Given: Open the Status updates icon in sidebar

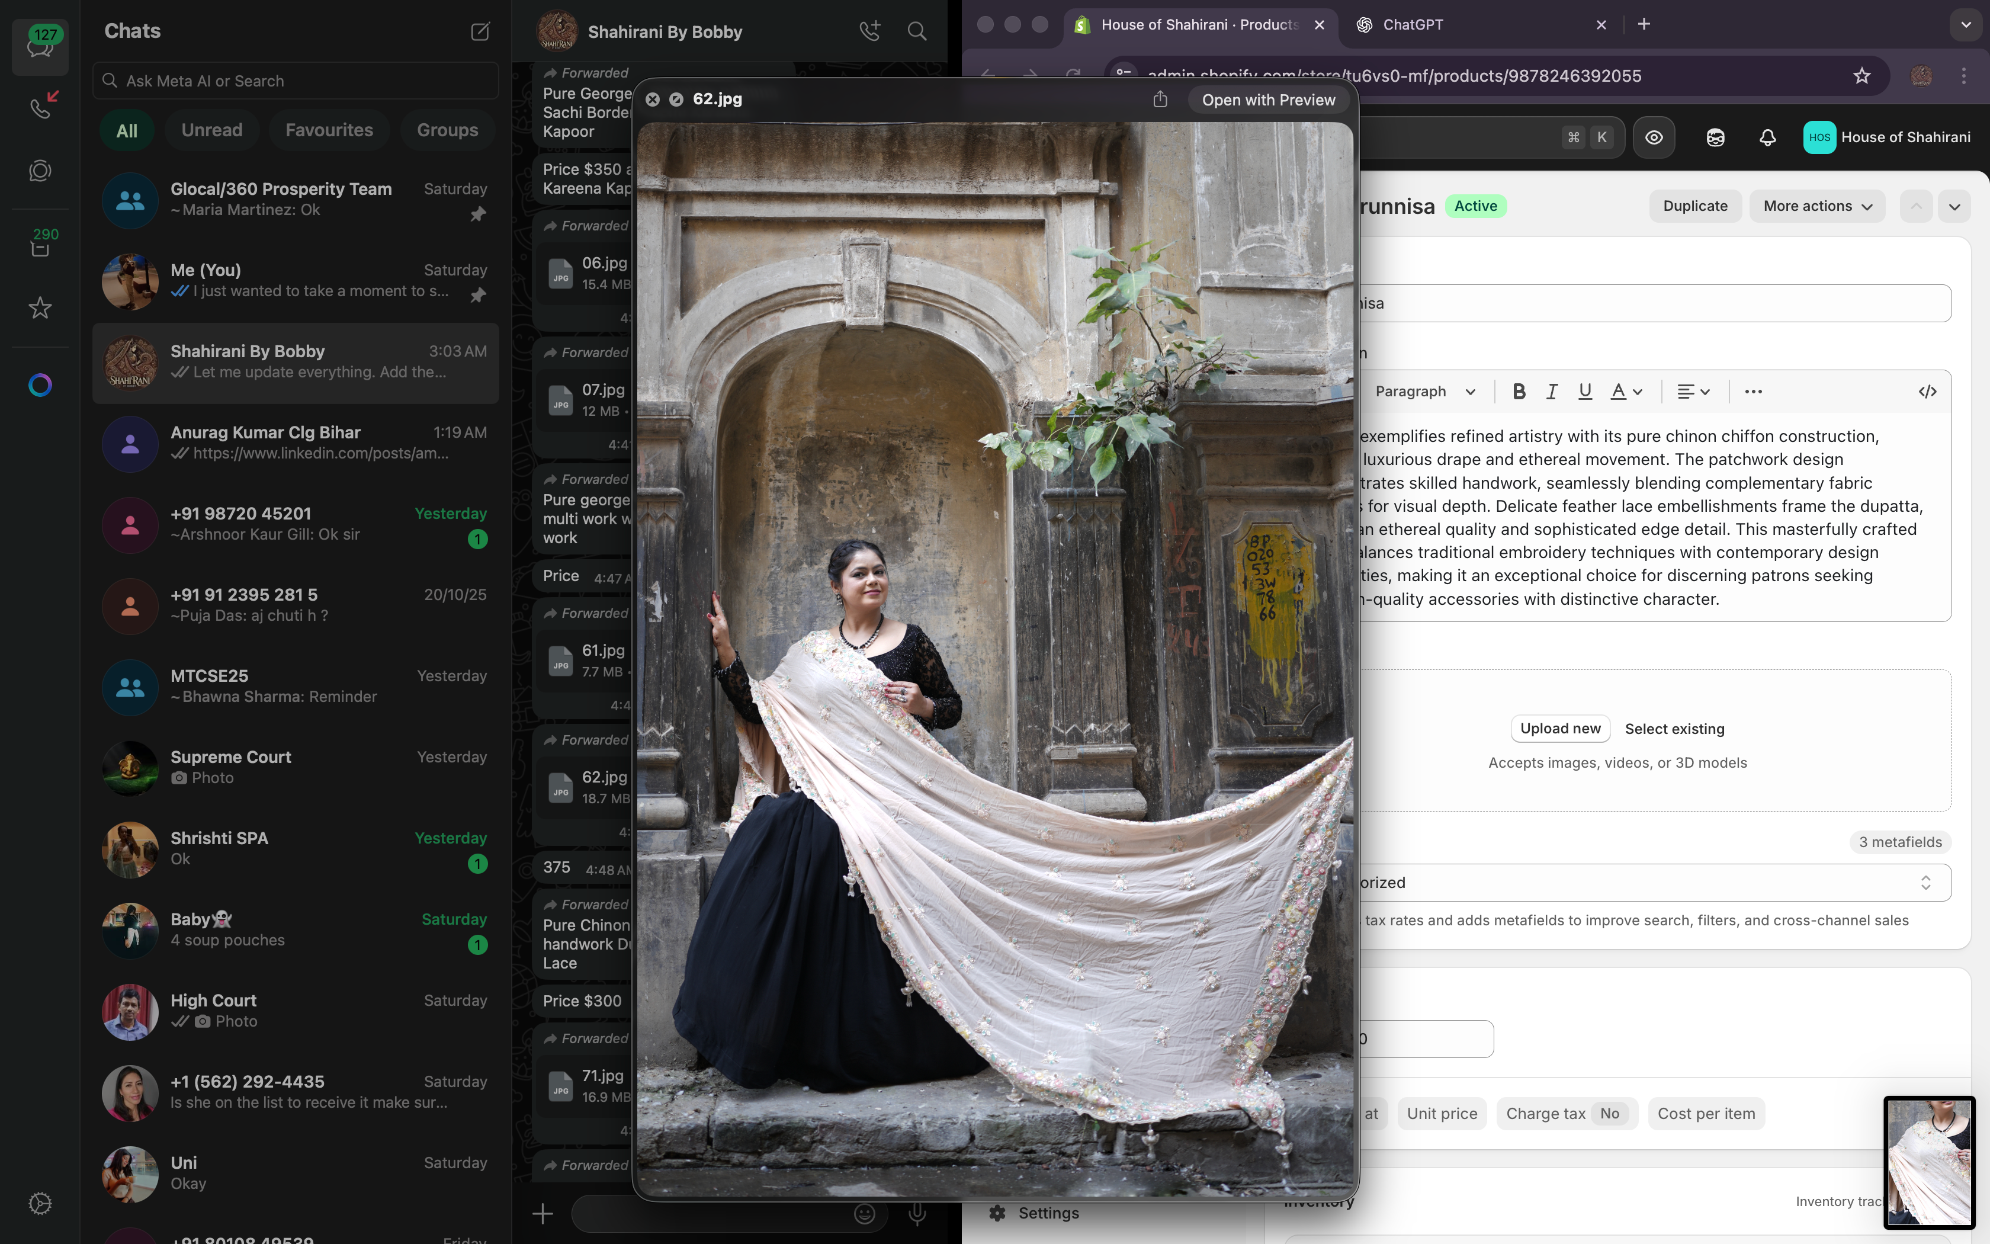Looking at the screenshot, I should coord(40,171).
